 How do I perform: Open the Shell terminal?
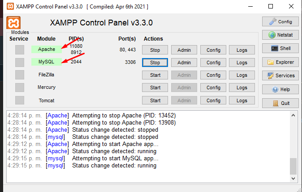click(x=280, y=49)
